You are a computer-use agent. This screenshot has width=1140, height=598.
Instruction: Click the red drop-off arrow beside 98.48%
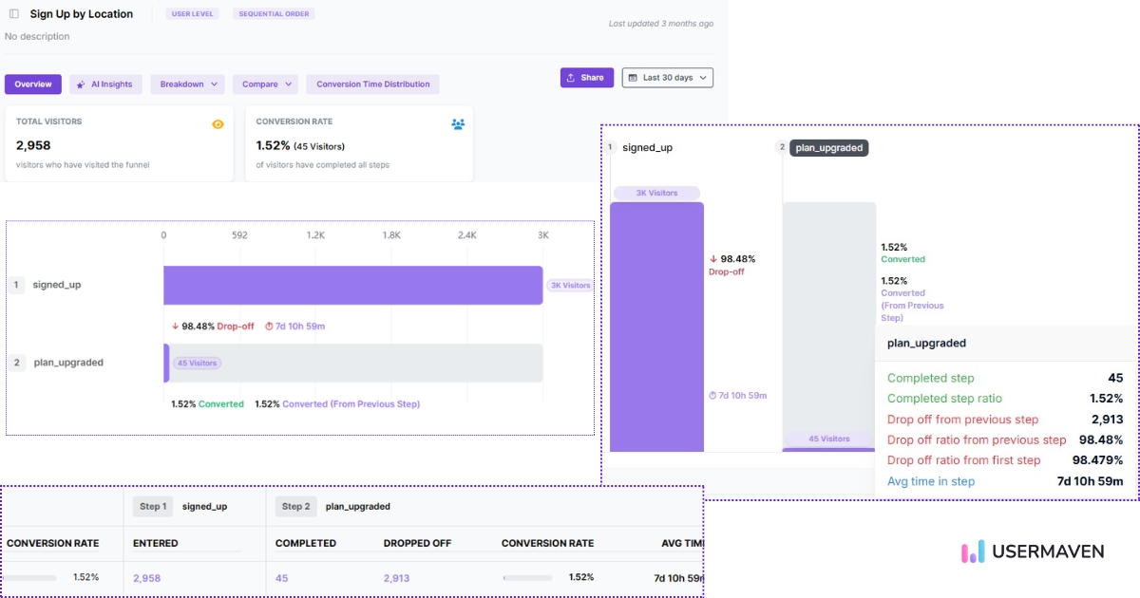tap(175, 326)
